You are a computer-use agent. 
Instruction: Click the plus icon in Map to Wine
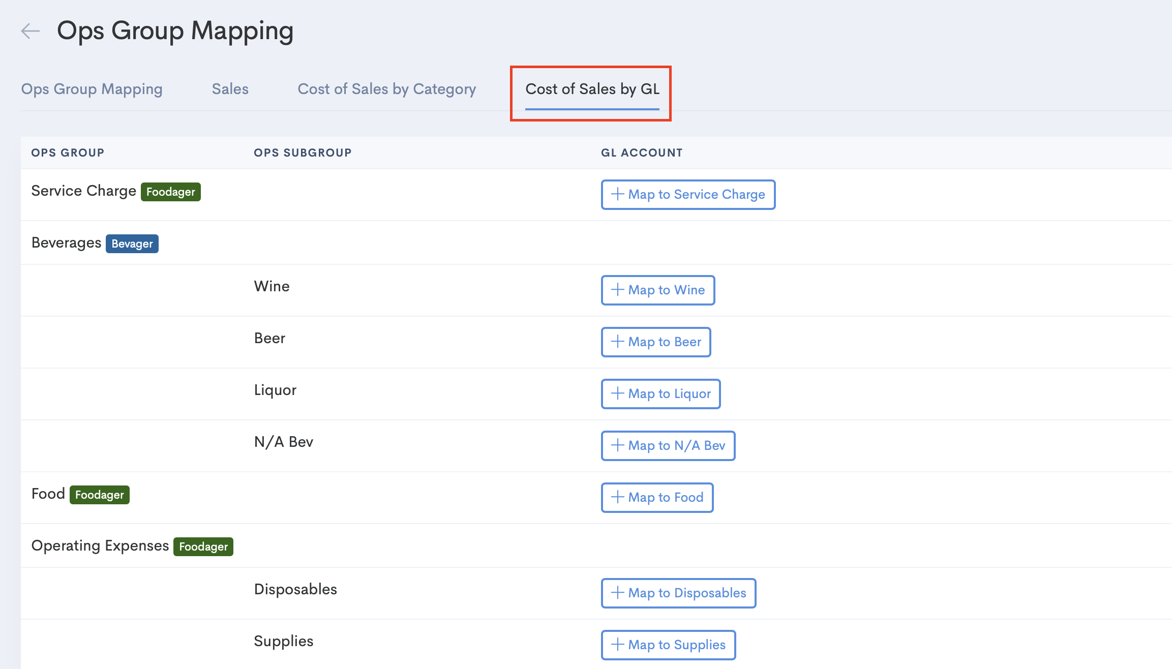pyautogui.click(x=617, y=289)
